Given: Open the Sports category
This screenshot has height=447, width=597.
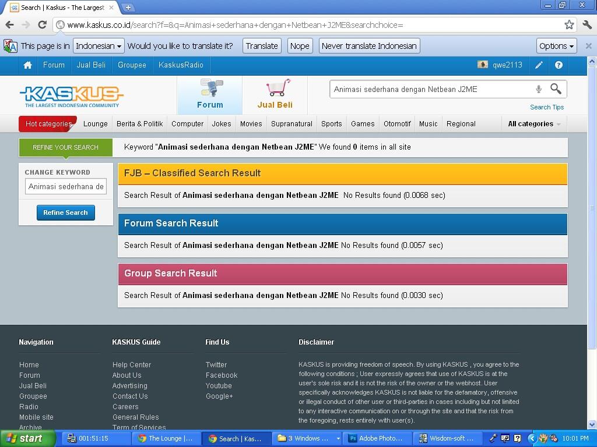Looking at the screenshot, I should [331, 124].
